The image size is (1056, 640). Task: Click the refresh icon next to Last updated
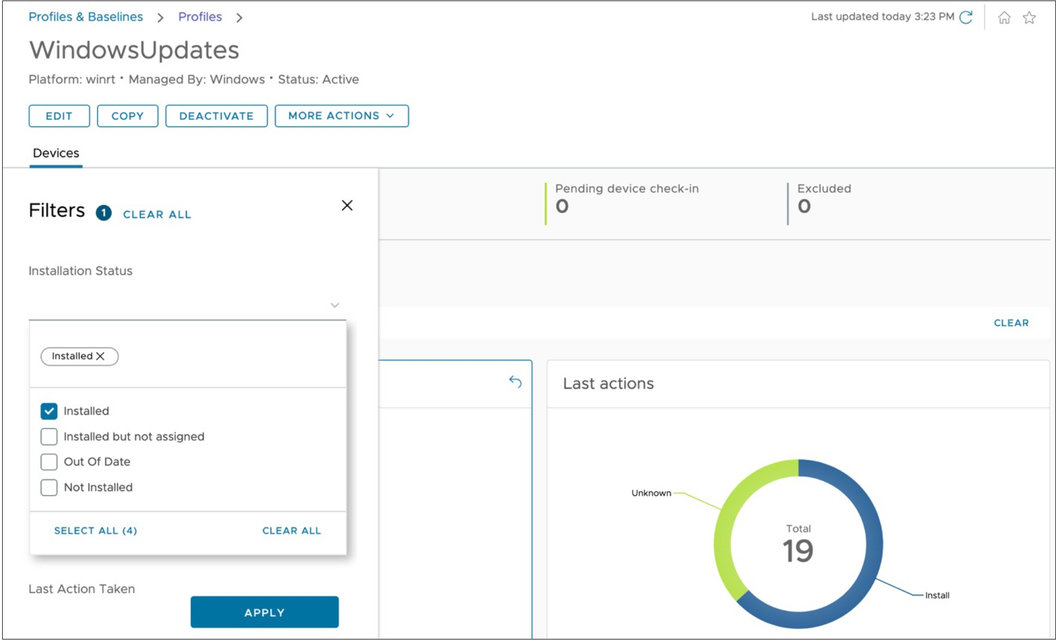coord(966,17)
